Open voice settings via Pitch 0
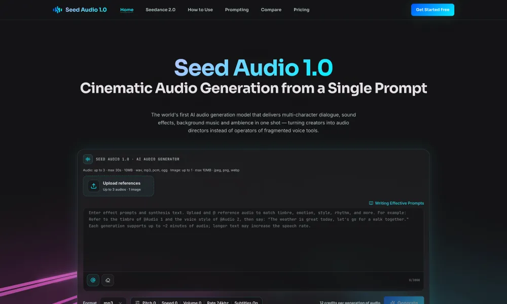Image resolution: width=507 pixels, height=304 pixels. pyautogui.click(x=149, y=302)
